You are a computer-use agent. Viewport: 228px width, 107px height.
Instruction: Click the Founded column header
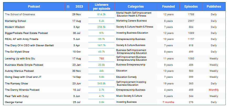pos(169,7)
